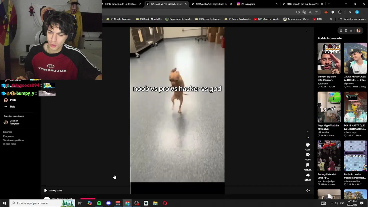This screenshot has width=368, height=207.
Task: Switch to 'La emoción de La Rosalía' tab
Action: [x=121, y=4]
